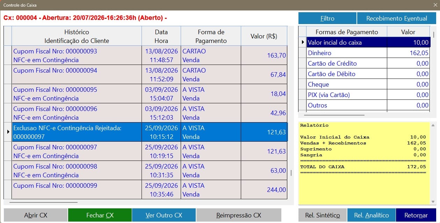440x223 pixels.
Task: Select row Cupom Fiscal Nro: 000000097
Action: (145, 151)
